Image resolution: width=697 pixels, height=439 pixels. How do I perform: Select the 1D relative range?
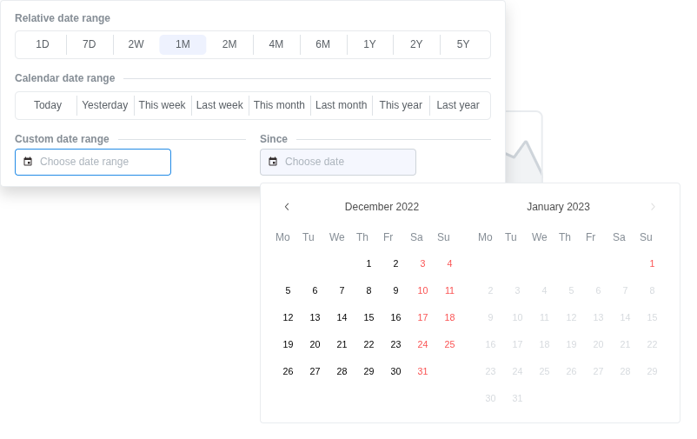point(43,44)
